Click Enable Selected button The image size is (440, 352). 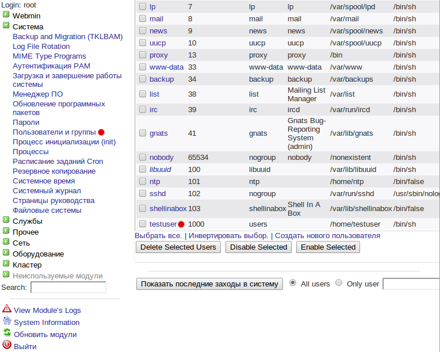[328, 247]
